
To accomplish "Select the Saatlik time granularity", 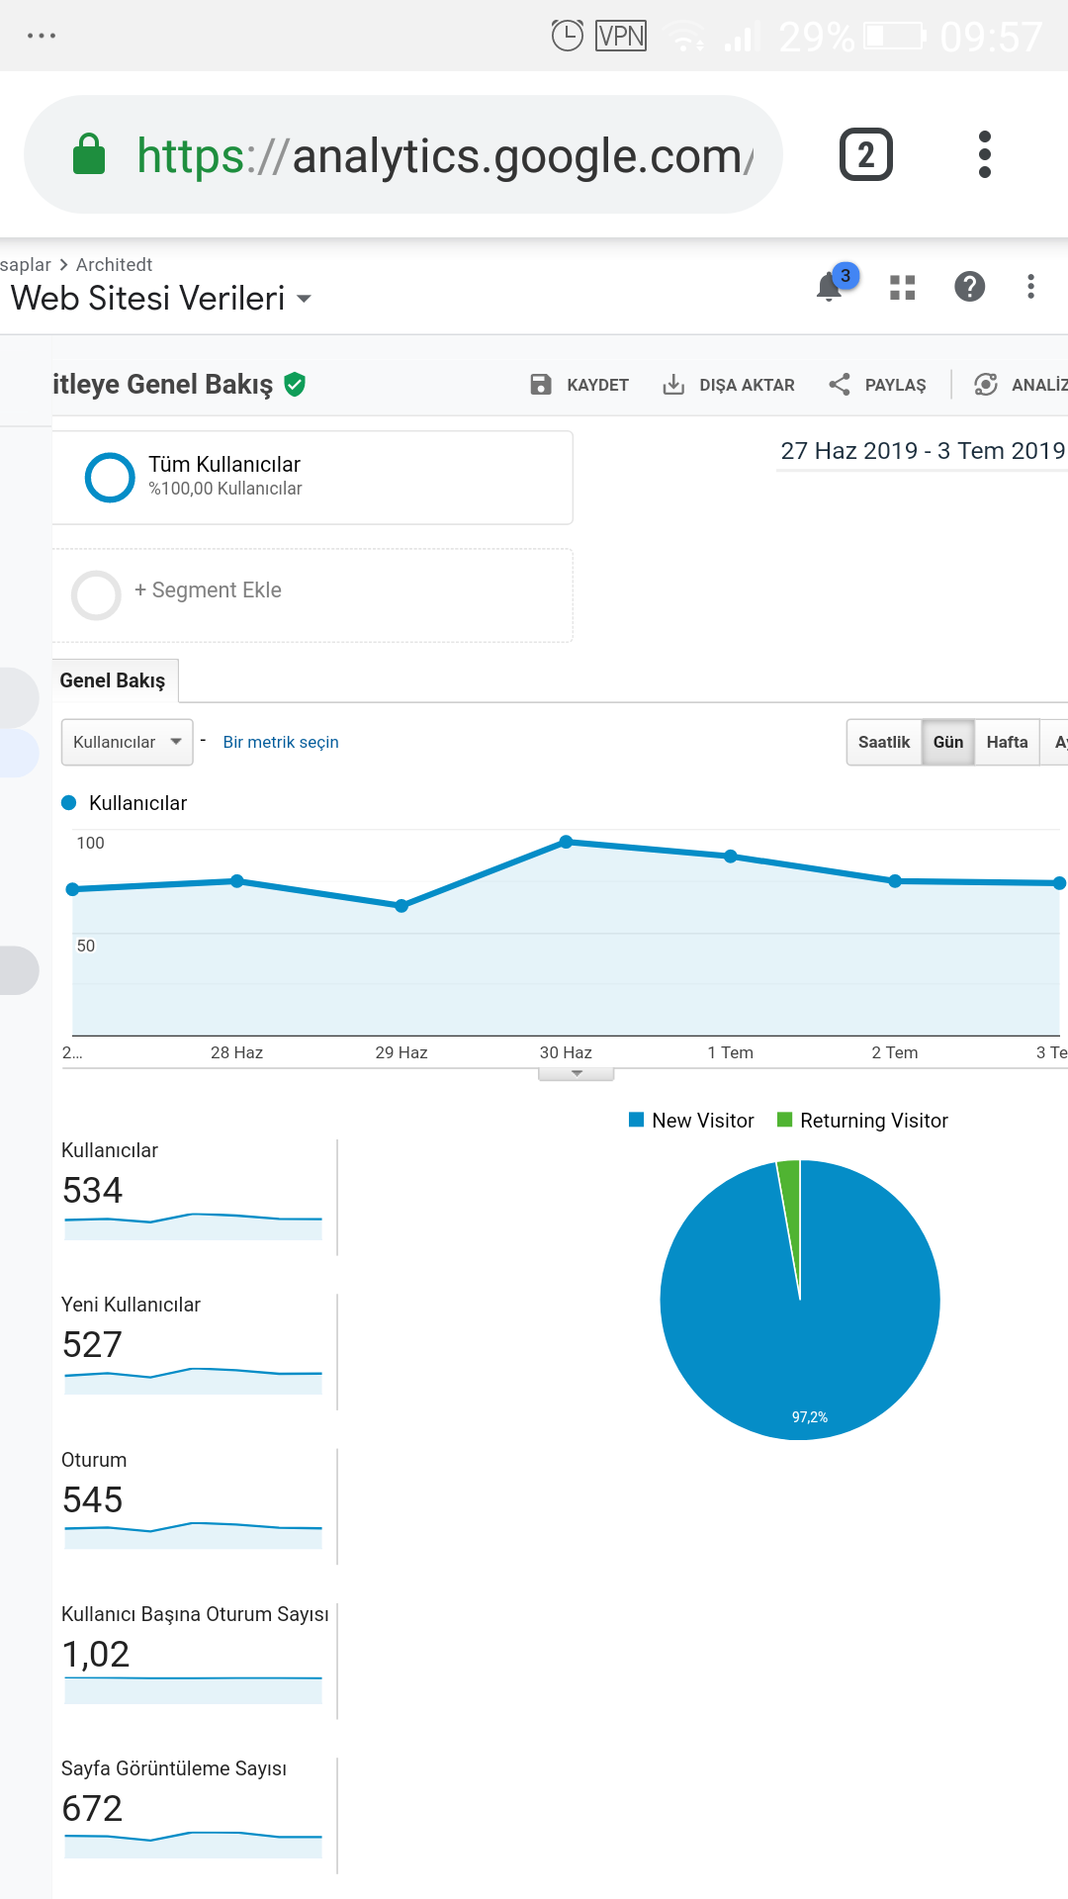I will pyautogui.click(x=883, y=742).
